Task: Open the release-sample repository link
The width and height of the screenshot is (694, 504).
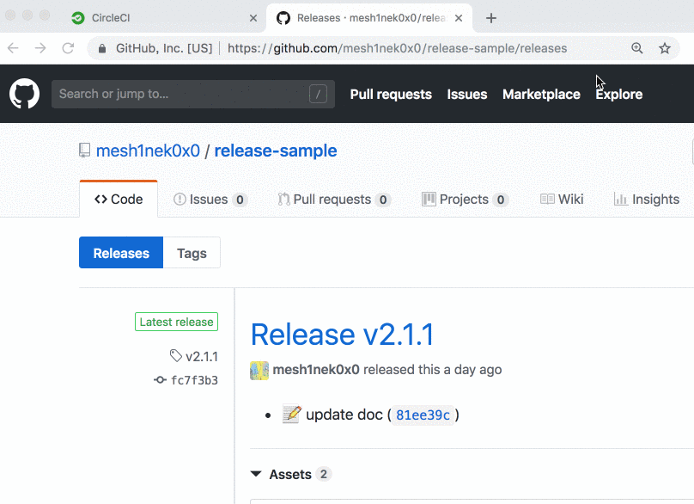Action: pyautogui.click(x=276, y=151)
